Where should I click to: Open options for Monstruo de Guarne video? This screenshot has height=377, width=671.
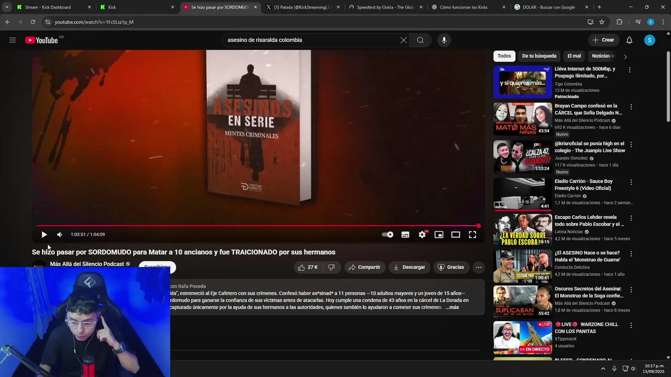click(x=631, y=254)
